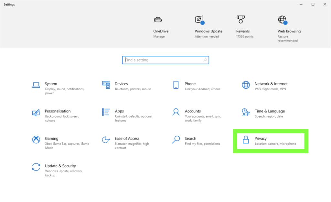Click the Time & Language icon
The height and width of the screenshot is (202, 331).
[x=246, y=112]
